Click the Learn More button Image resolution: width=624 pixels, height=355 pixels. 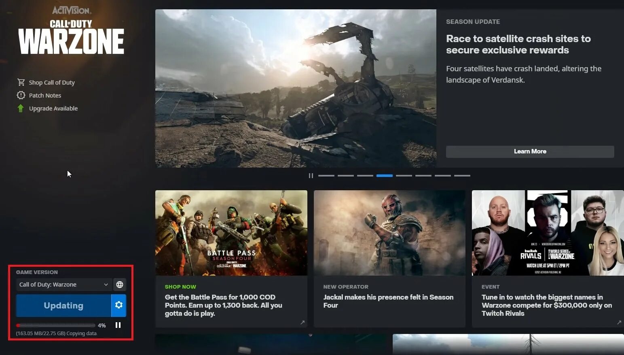[x=530, y=151]
